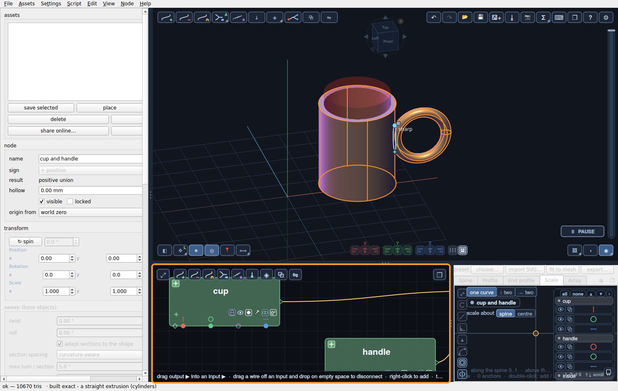
Task: Click the Top face of the view cube
Action: click(x=385, y=28)
